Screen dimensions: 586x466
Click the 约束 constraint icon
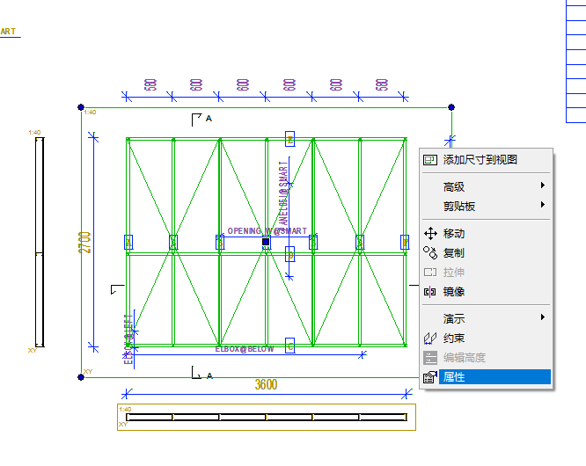430,339
